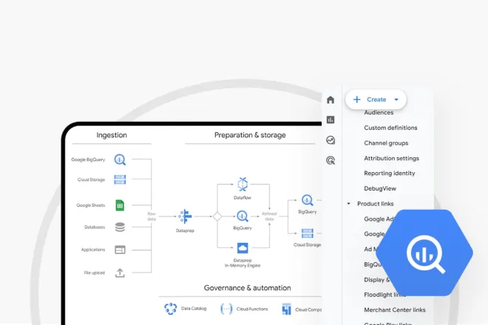Image resolution: width=488 pixels, height=325 pixels.
Task: Open the Advertising target icon in sidebar
Action: 331,160
